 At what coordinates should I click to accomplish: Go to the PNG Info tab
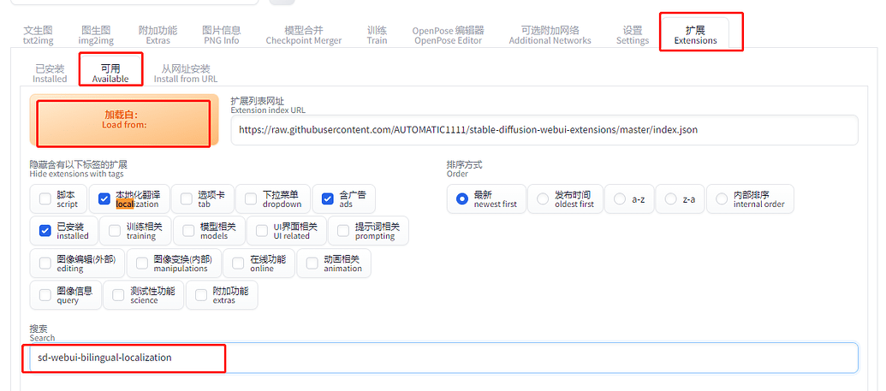(222, 35)
